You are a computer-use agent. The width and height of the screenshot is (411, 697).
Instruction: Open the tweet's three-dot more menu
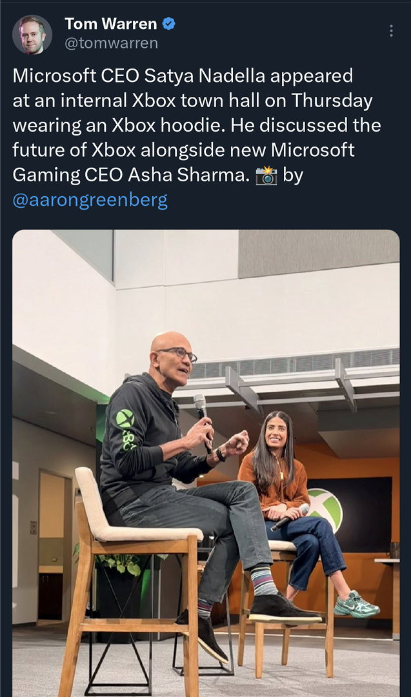391,31
